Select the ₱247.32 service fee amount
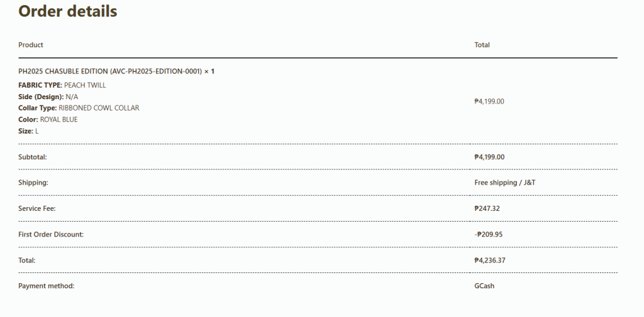This screenshot has width=644, height=317. click(487, 208)
